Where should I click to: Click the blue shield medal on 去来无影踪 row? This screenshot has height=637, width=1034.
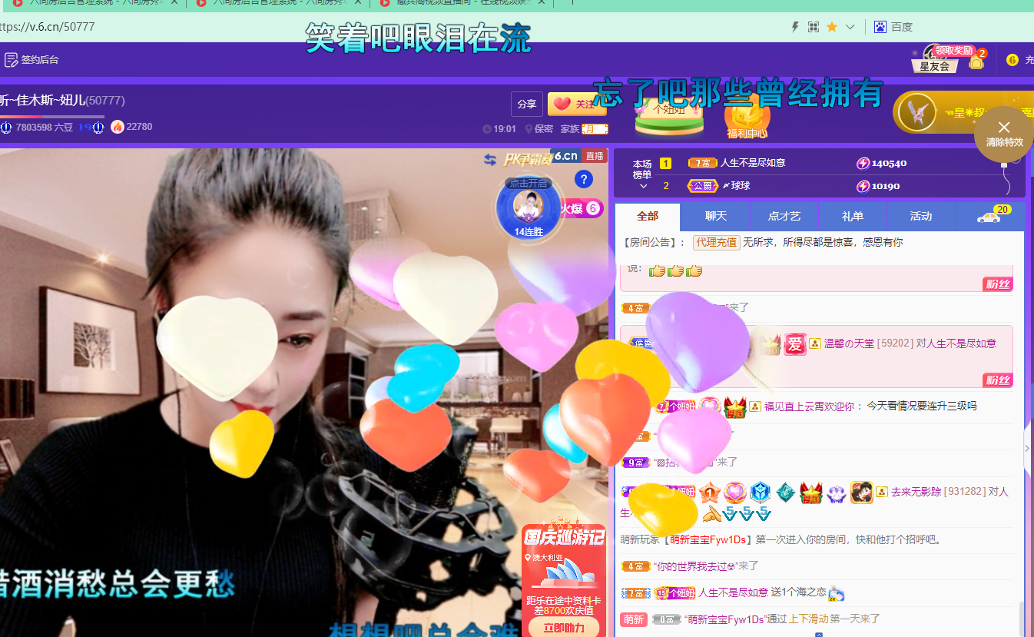(x=760, y=492)
